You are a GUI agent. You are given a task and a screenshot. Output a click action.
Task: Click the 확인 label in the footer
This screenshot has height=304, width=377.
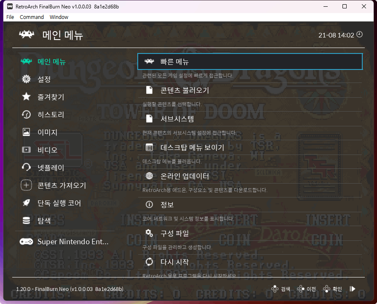[337, 289]
